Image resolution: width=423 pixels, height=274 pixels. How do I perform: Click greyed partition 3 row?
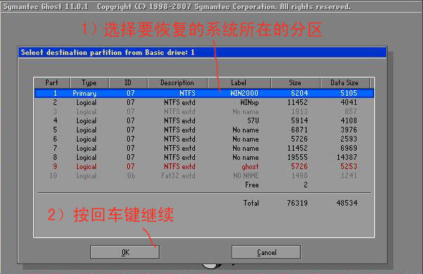pyautogui.click(x=204, y=111)
